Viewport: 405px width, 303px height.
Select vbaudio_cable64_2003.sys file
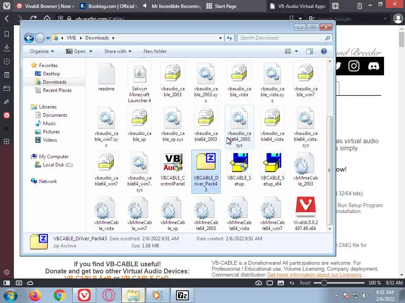coord(239,127)
